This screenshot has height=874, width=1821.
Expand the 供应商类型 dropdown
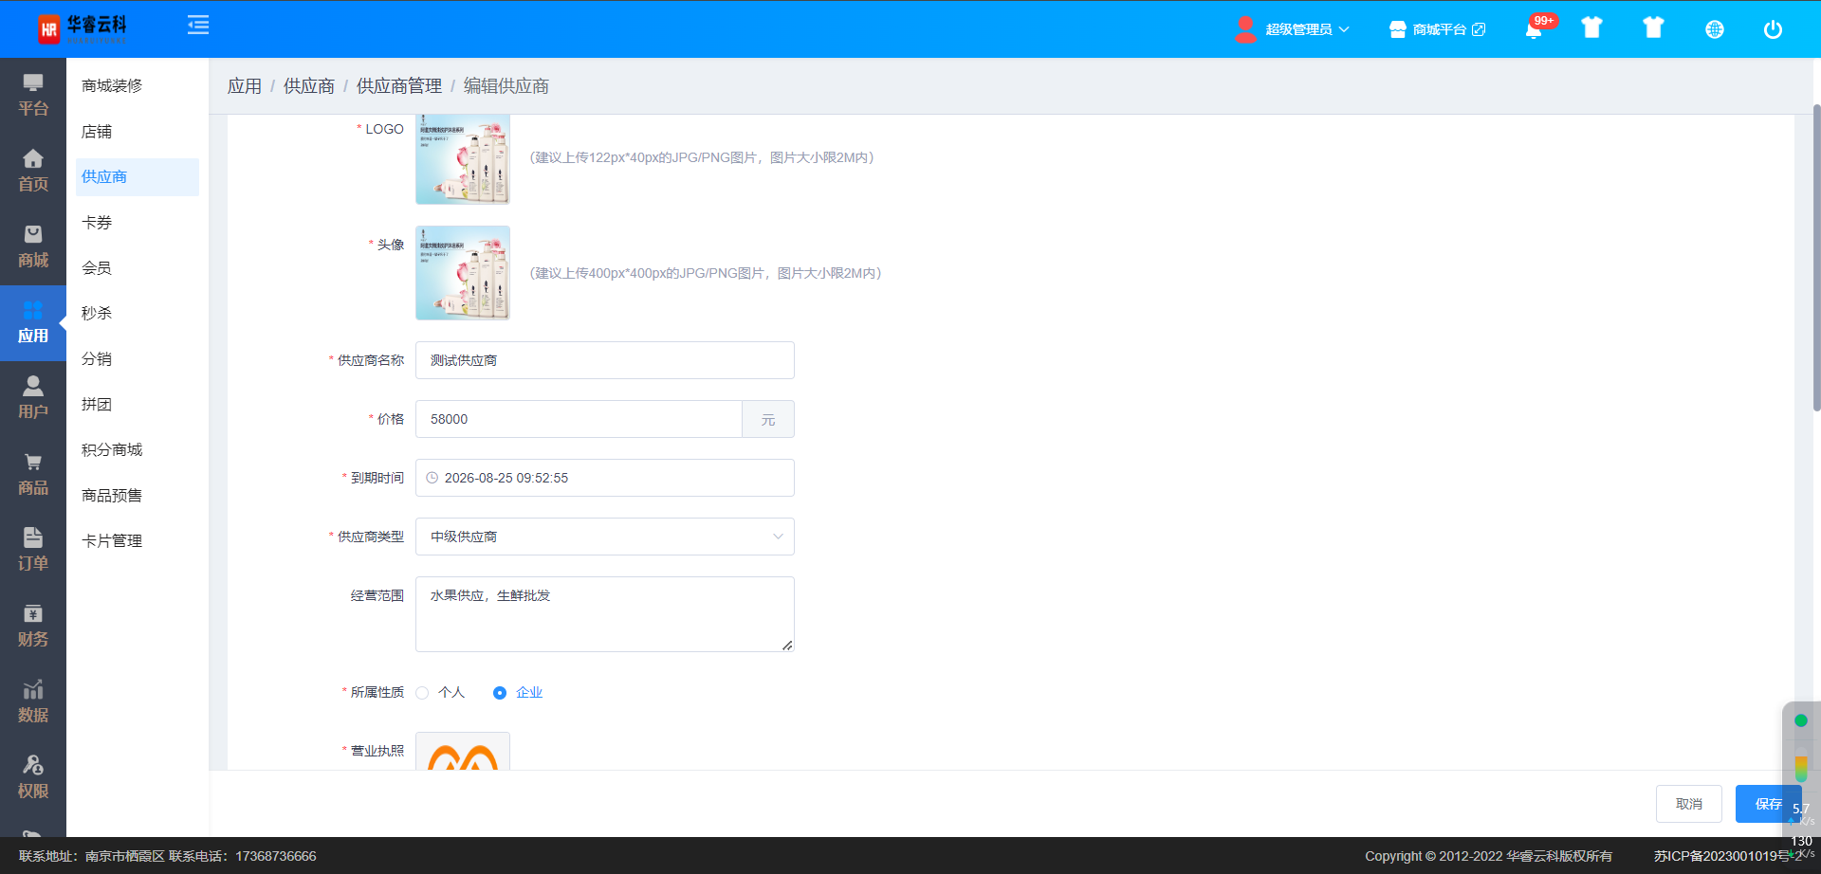coord(604,537)
